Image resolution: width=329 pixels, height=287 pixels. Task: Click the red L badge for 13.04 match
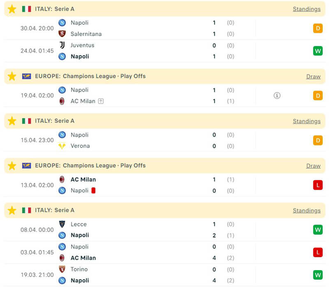317,185
